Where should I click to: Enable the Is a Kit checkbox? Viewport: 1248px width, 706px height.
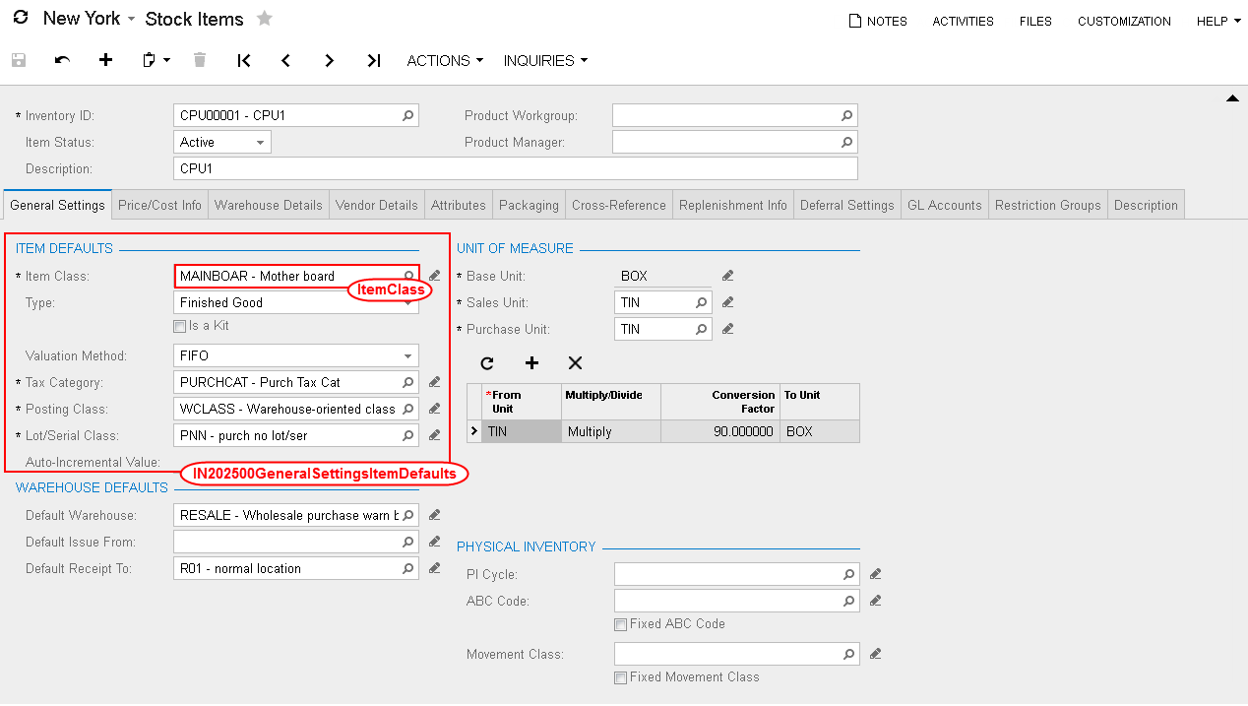(179, 326)
